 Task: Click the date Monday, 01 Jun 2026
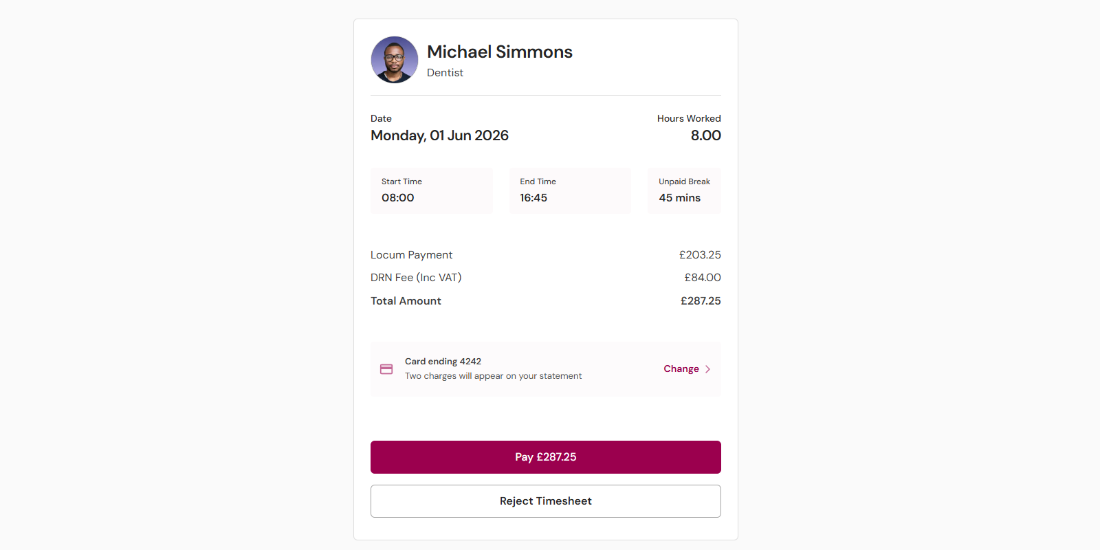click(439, 135)
